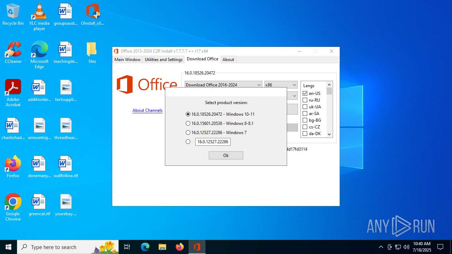Launch Microsoft Edge desktop shortcut
The image size is (452, 254).
(39, 55)
